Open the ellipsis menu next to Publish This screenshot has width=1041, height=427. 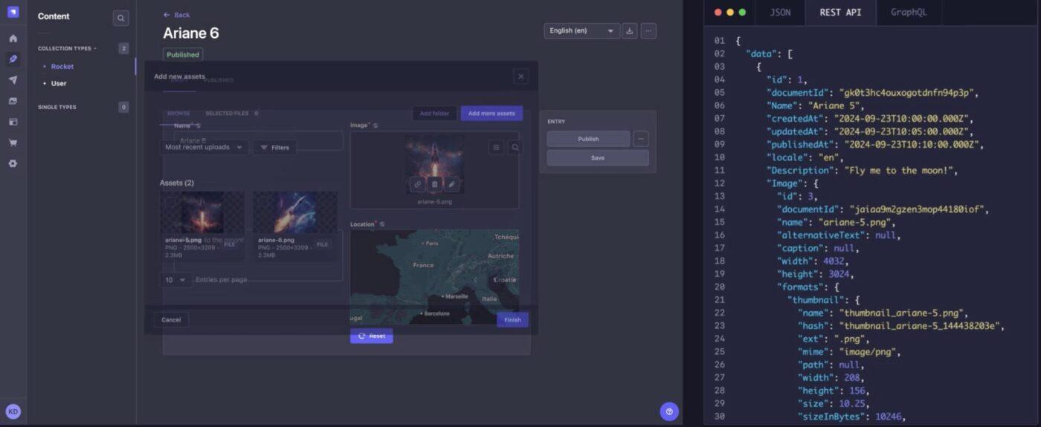click(641, 139)
